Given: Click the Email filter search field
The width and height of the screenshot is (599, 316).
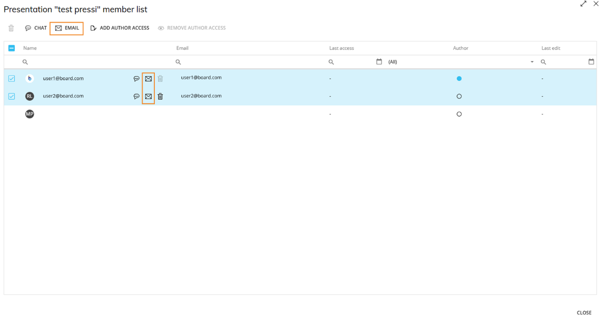Looking at the screenshot, I should coord(250,62).
